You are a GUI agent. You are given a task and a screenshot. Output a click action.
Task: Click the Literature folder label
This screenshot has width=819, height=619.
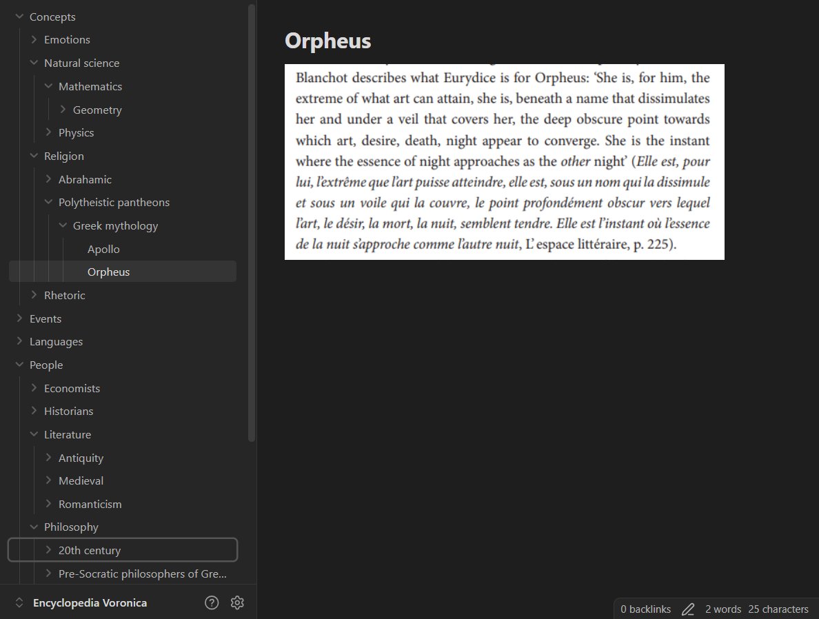click(68, 434)
